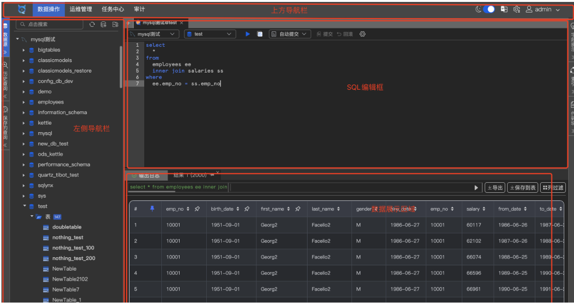Click the execution plan icon beside run
Image resolution: width=574 pixels, height=303 pixels.
[260, 34]
